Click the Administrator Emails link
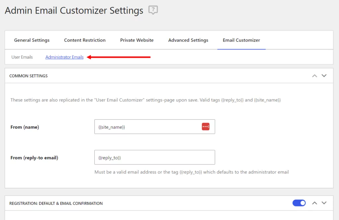 [x=65, y=57]
